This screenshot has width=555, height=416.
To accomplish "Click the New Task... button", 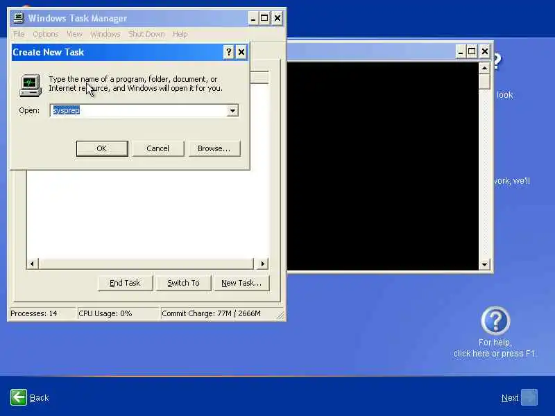I will click(x=241, y=283).
